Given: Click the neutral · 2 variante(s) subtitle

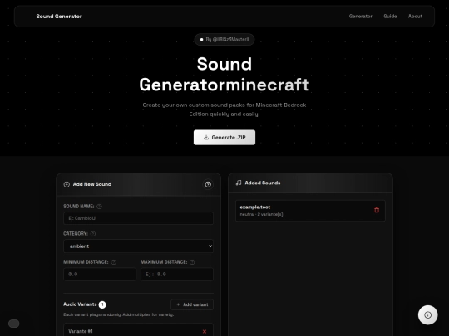Looking at the screenshot, I should (261, 214).
